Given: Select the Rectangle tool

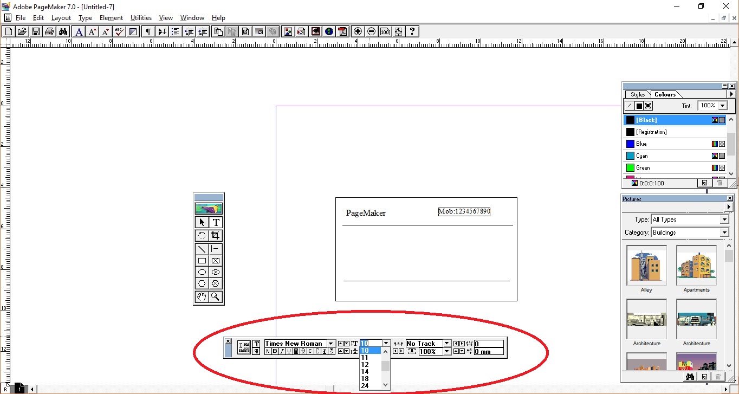Looking at the screenshot, I should pyautogui.click(x=201, y=260).
